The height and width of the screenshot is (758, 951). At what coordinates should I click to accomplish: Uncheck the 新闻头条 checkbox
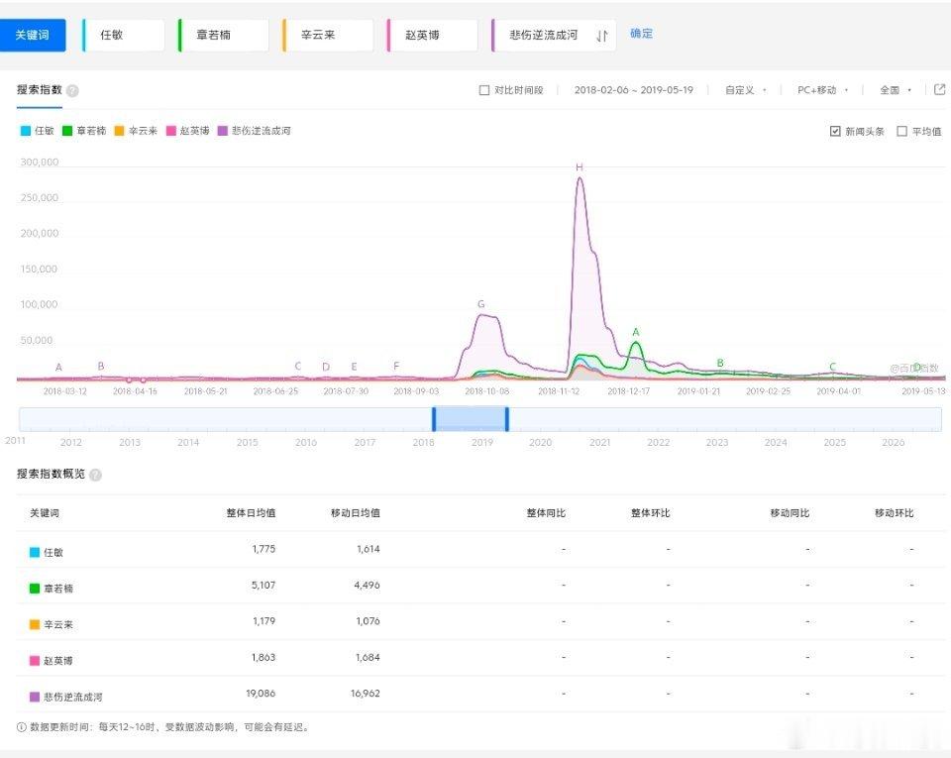coord(835,131)
